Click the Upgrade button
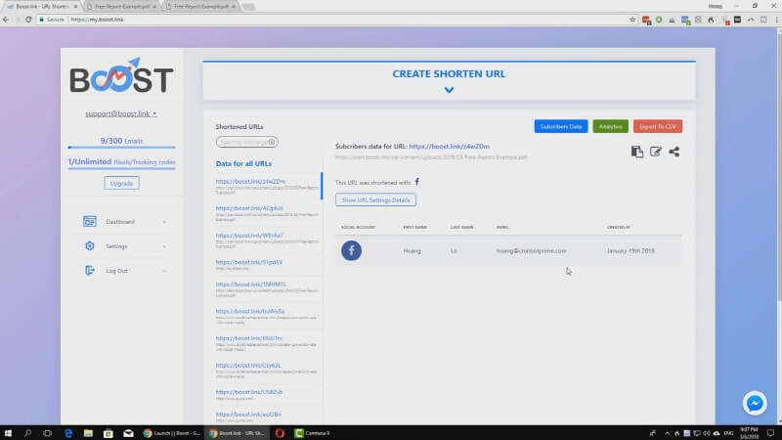This screenshot has height=440, width=782. coord(121,183)
